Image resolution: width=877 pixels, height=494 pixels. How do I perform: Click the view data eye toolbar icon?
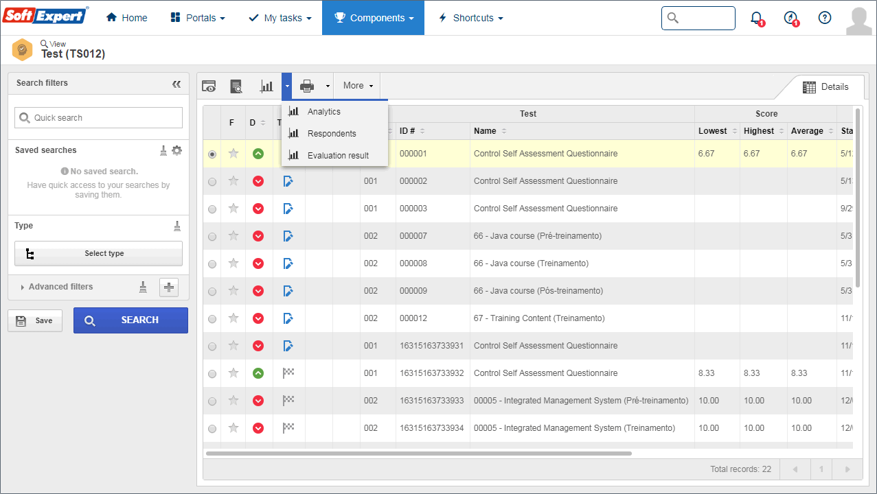click(209, 86)
